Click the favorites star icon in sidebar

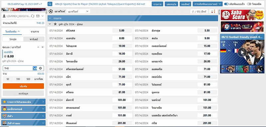coord(5,102)
